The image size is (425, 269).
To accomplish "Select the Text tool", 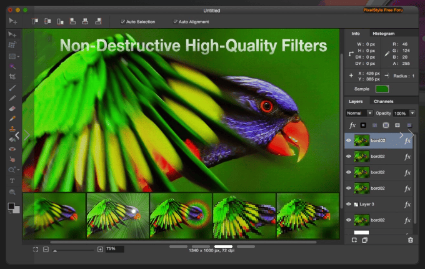I will pos(12,181).
